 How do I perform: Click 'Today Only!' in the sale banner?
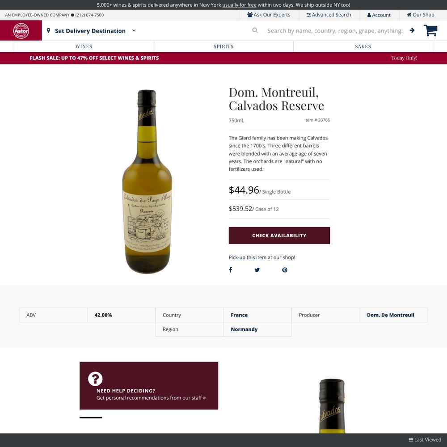404,58
